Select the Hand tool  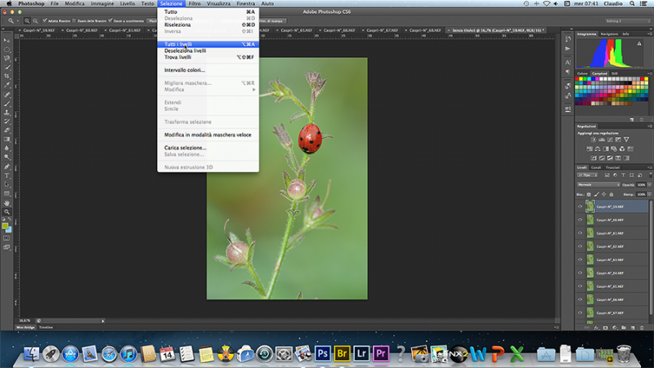point(7,202)
